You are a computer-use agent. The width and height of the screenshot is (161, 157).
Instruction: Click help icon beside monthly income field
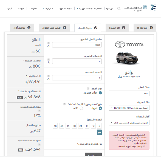(49, 43)
